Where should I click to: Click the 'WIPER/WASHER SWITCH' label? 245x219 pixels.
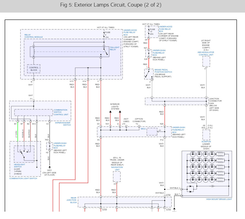click(63, 124)
